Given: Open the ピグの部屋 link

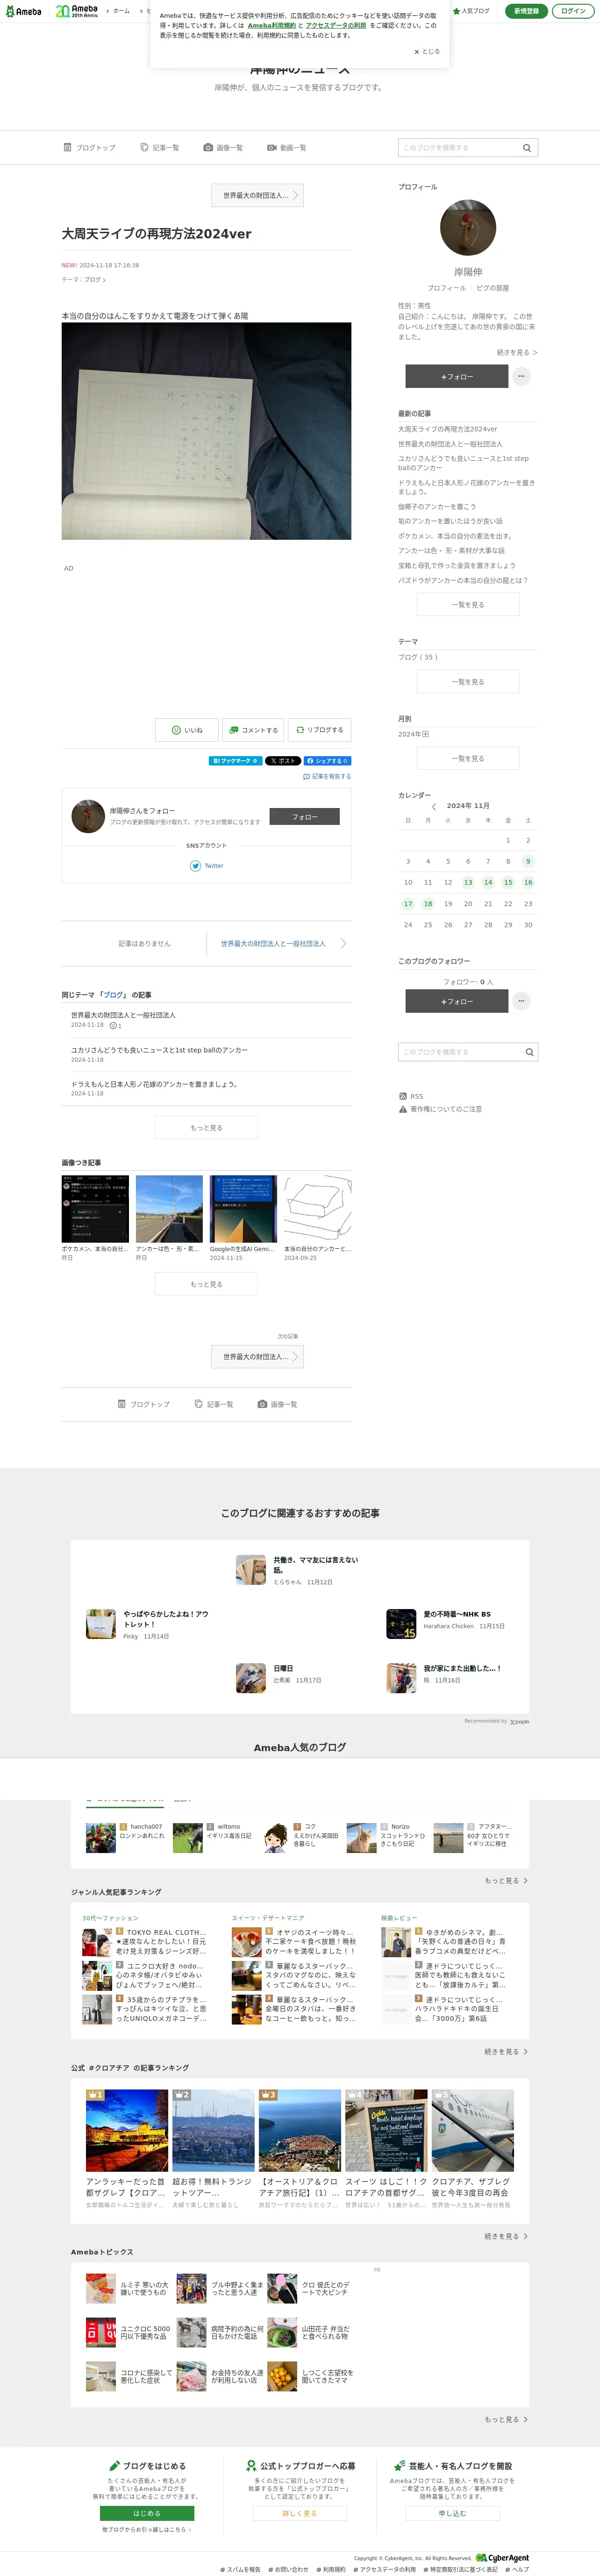Looking at the screenshot, I should 493,288.
